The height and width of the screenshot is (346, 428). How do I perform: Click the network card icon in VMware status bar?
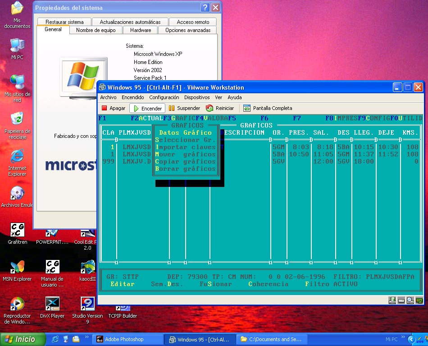419,300
